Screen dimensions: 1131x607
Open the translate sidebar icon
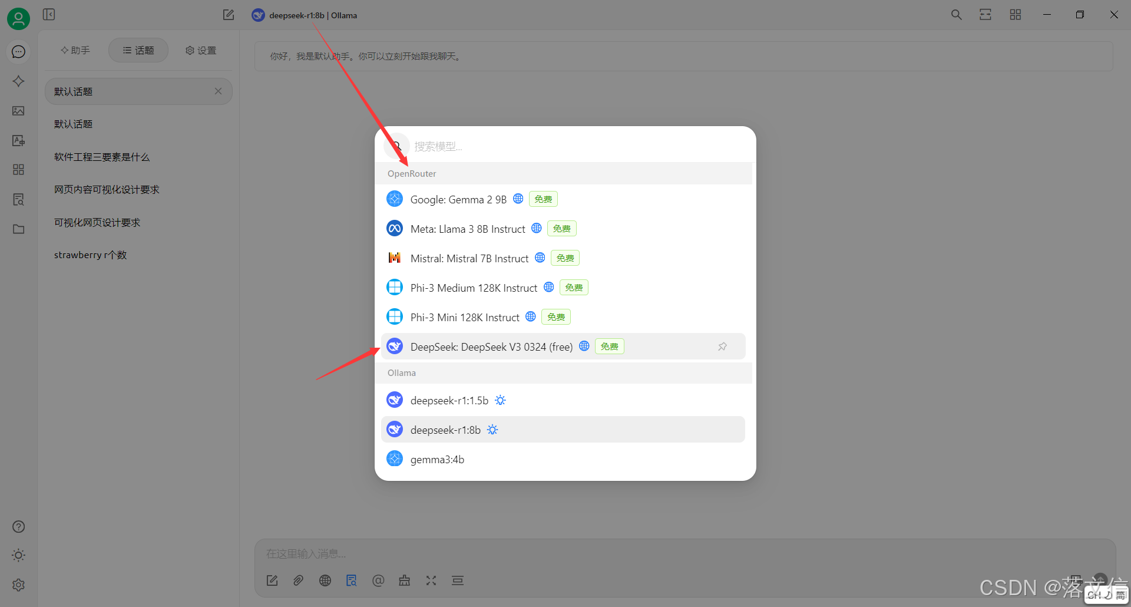[18, 140]
